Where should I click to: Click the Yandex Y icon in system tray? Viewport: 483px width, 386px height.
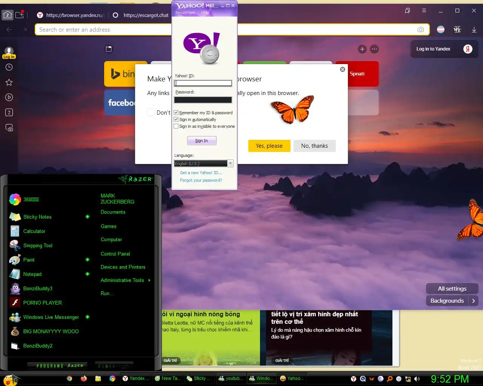pos(354,379)
